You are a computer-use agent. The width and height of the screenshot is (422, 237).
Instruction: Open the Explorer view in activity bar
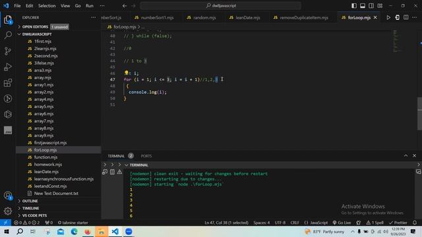(x=8, y=19)
